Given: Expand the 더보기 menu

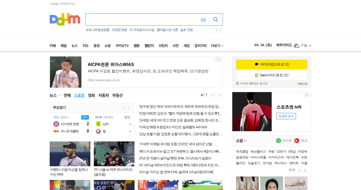Looking at the screenshot, I should pyautogui.click(x=217, y=46).
